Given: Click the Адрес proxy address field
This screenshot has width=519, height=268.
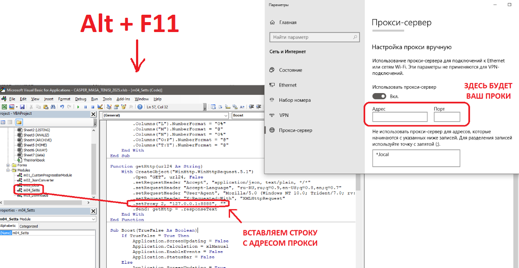Looking at the screenshot, I should pyautogui.click(x=399, y=116).
